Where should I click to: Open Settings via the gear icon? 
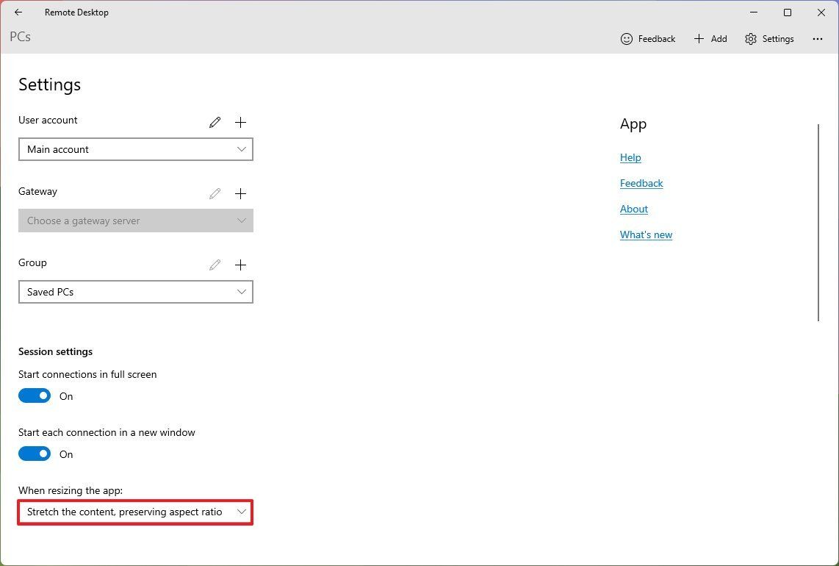coord(751,38)
